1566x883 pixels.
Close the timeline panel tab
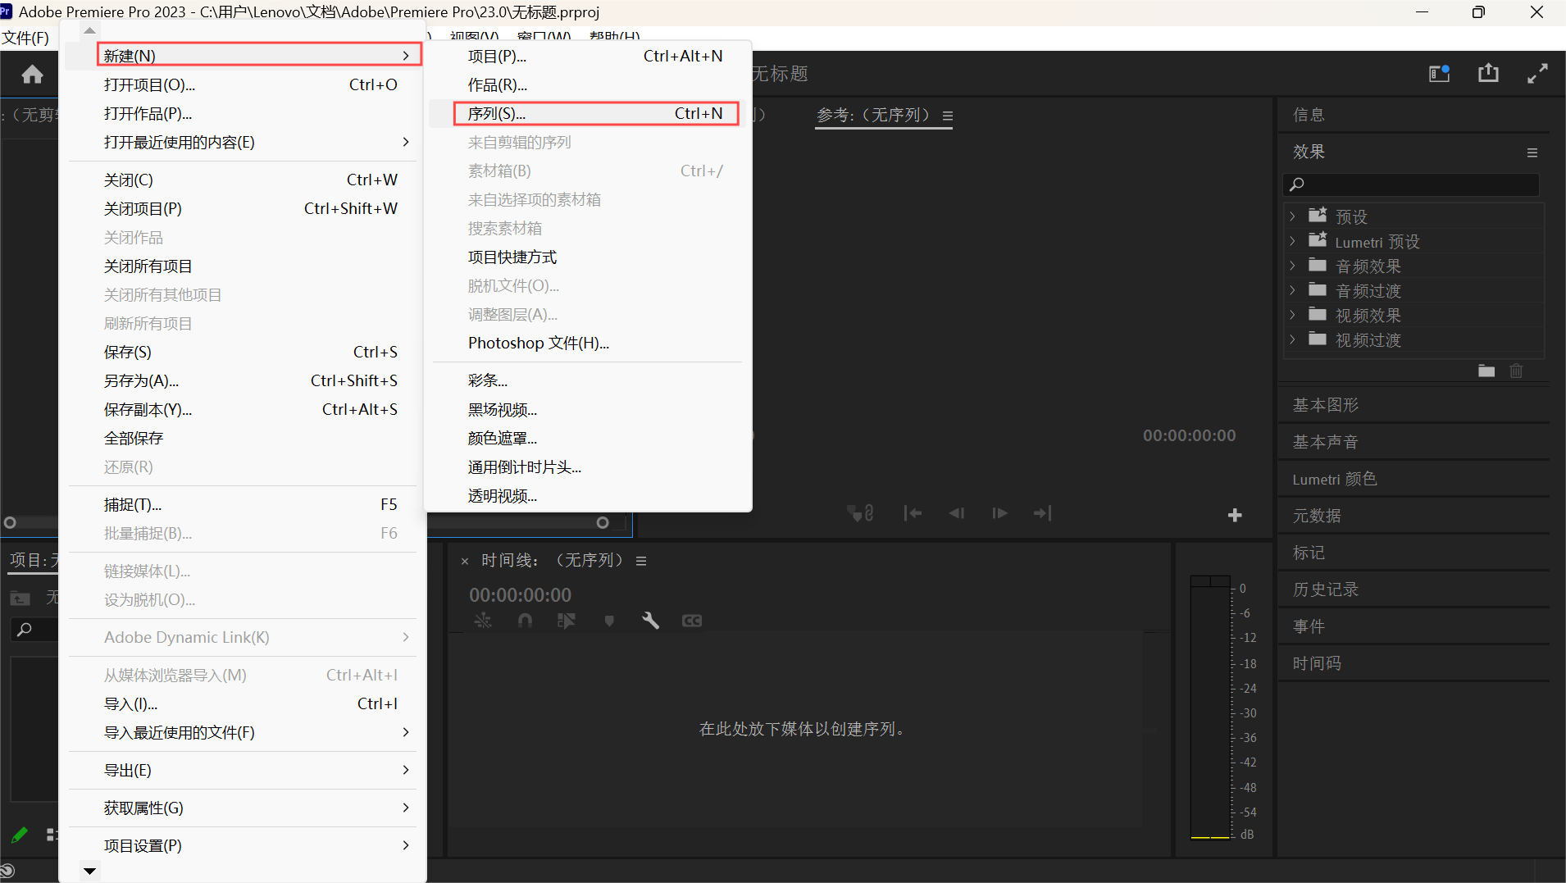465,561
